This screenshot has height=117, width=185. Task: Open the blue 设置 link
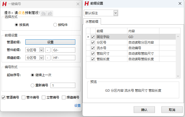coord(77,105)
